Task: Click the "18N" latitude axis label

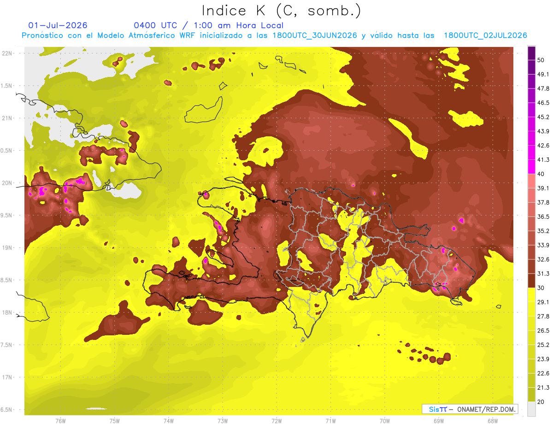Action: coord(8,313)
